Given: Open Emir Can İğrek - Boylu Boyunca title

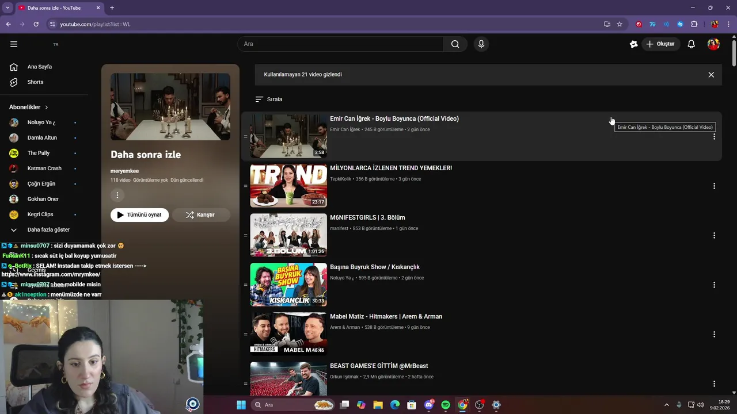Looking at the screenshot, I should 394,119.
